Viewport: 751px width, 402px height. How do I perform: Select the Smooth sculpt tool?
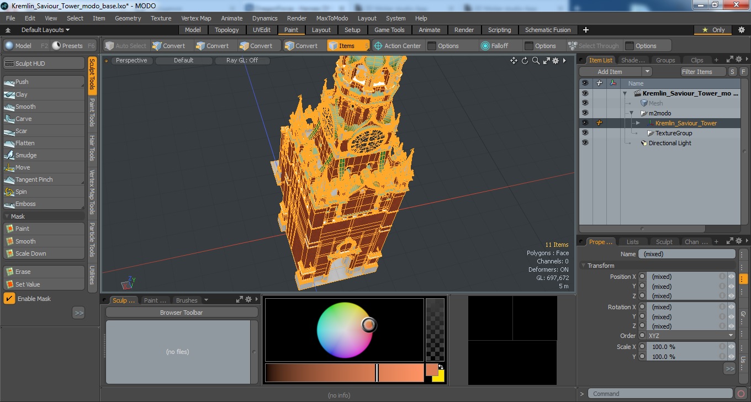pyautogui.click(x=44, y=107)
